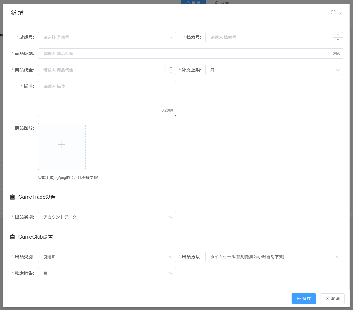Click the 取消 button

pyautogui.click(x=332, y=298)
